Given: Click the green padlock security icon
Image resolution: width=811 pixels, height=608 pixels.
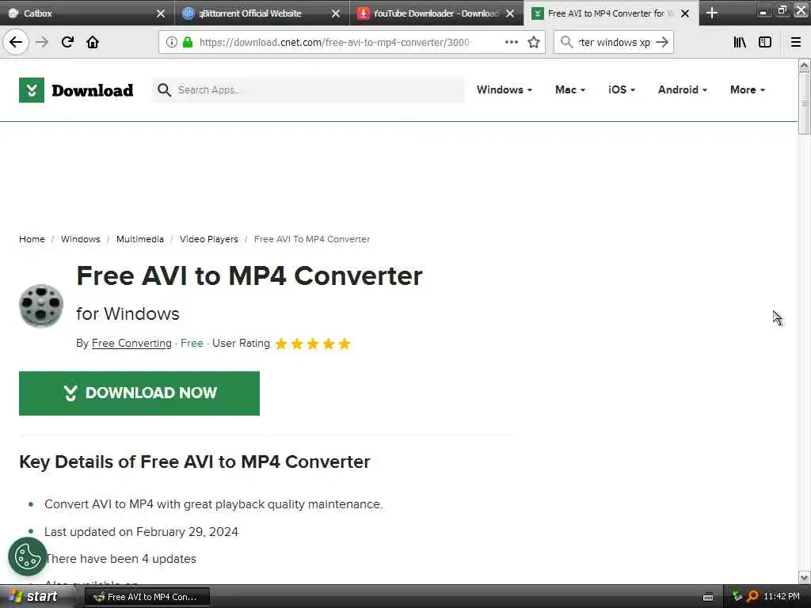Looking at the screenshot, I should tap(188, 42).
